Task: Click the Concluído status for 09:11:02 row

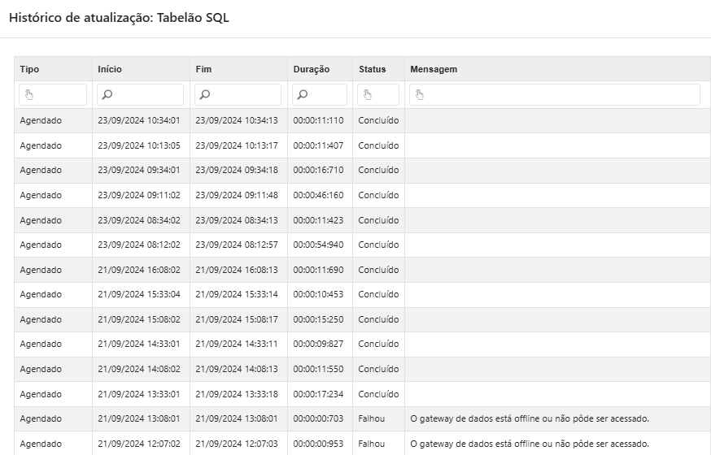Action: [378, 195]
